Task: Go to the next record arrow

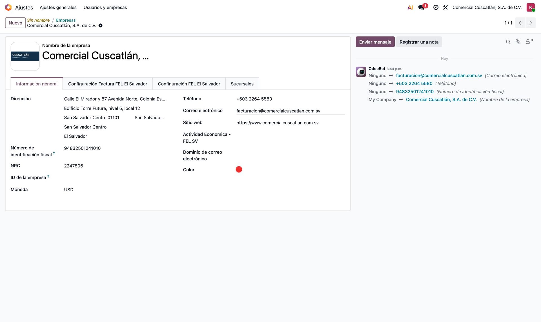Action: (531, 23)
